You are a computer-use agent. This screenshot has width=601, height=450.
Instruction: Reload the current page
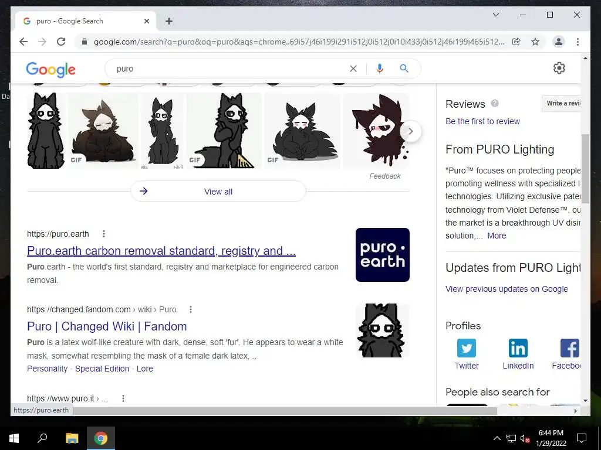pyautogui.click(x=61, y=42)
